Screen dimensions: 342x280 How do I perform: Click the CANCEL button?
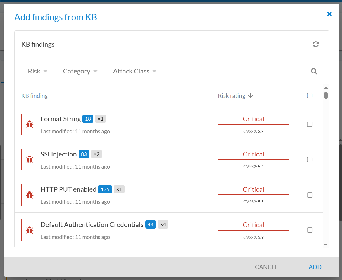[266, 267]
